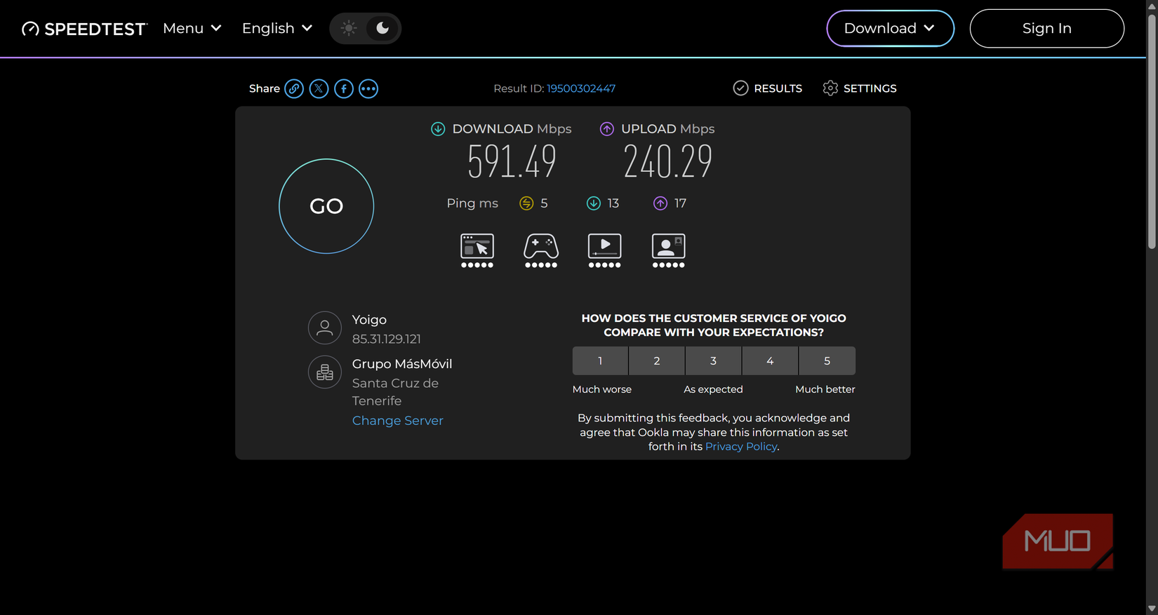The image size is (1158, 615).
Task: Click the download latency icon
Action: click(594, 203)
